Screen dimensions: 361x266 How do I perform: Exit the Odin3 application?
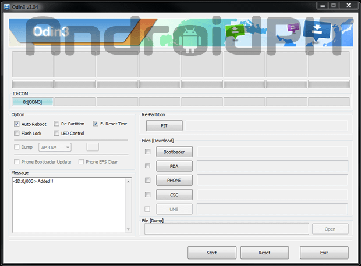[324, 253]
